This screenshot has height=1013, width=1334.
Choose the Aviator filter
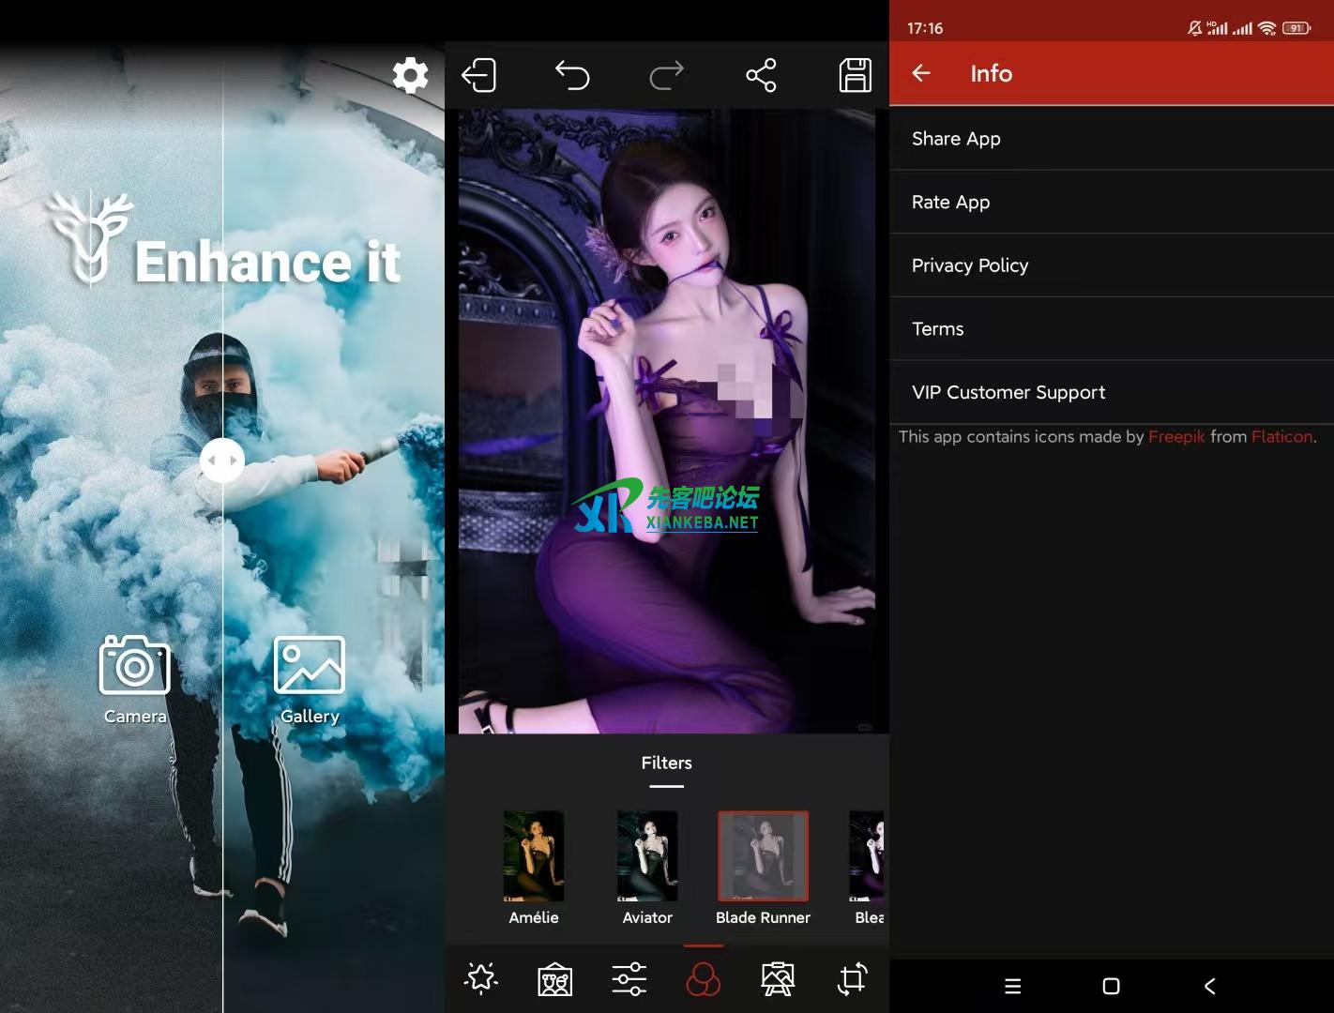(x=647, y=856)
